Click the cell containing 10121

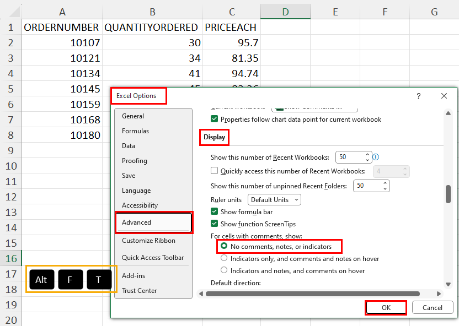(x=62, y=58)
